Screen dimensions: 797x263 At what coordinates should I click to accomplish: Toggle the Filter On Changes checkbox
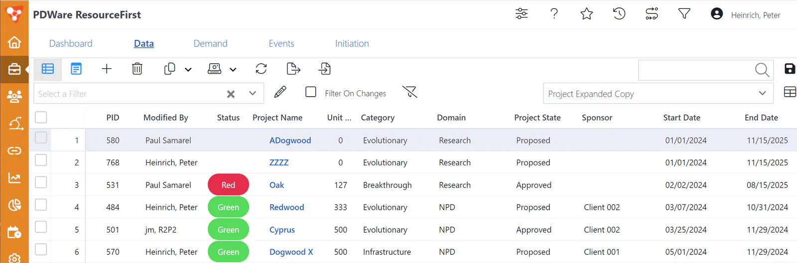(311, 92)
